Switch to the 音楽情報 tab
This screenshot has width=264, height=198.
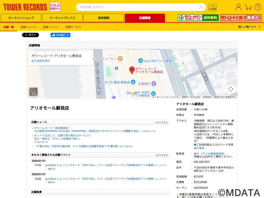(103, 18)
